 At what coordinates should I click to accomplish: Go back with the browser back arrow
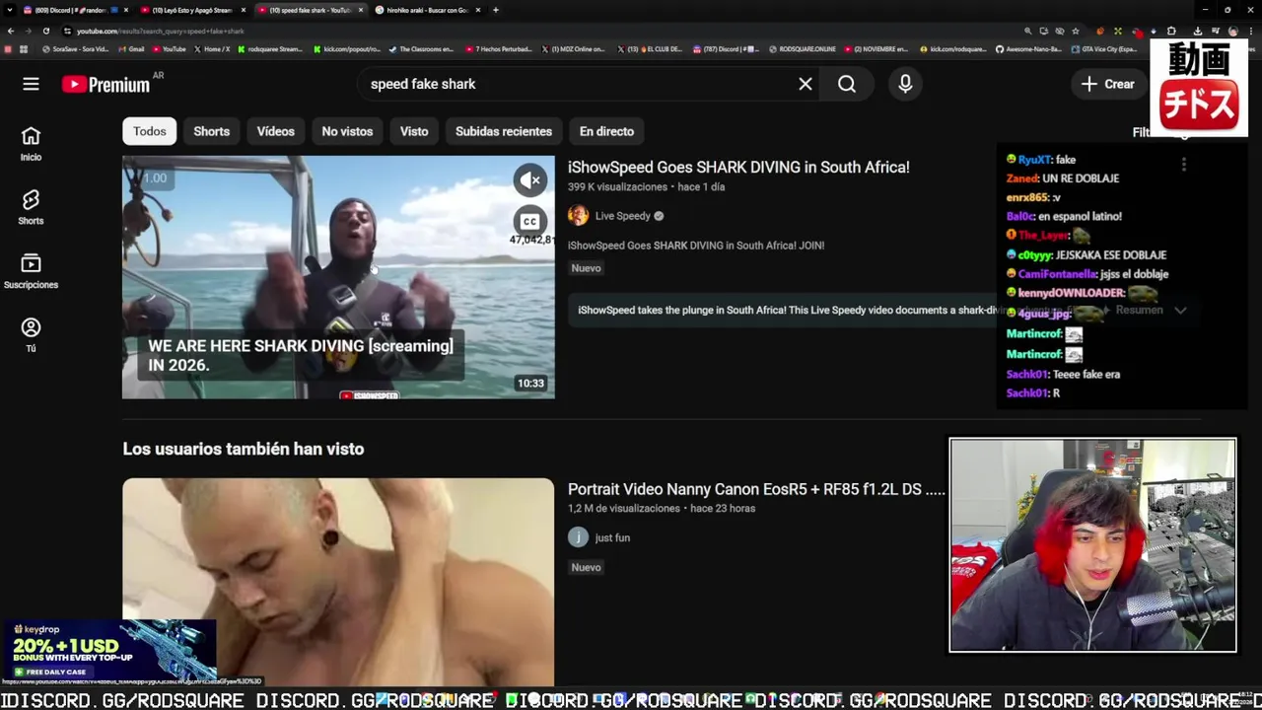point(11,31)
